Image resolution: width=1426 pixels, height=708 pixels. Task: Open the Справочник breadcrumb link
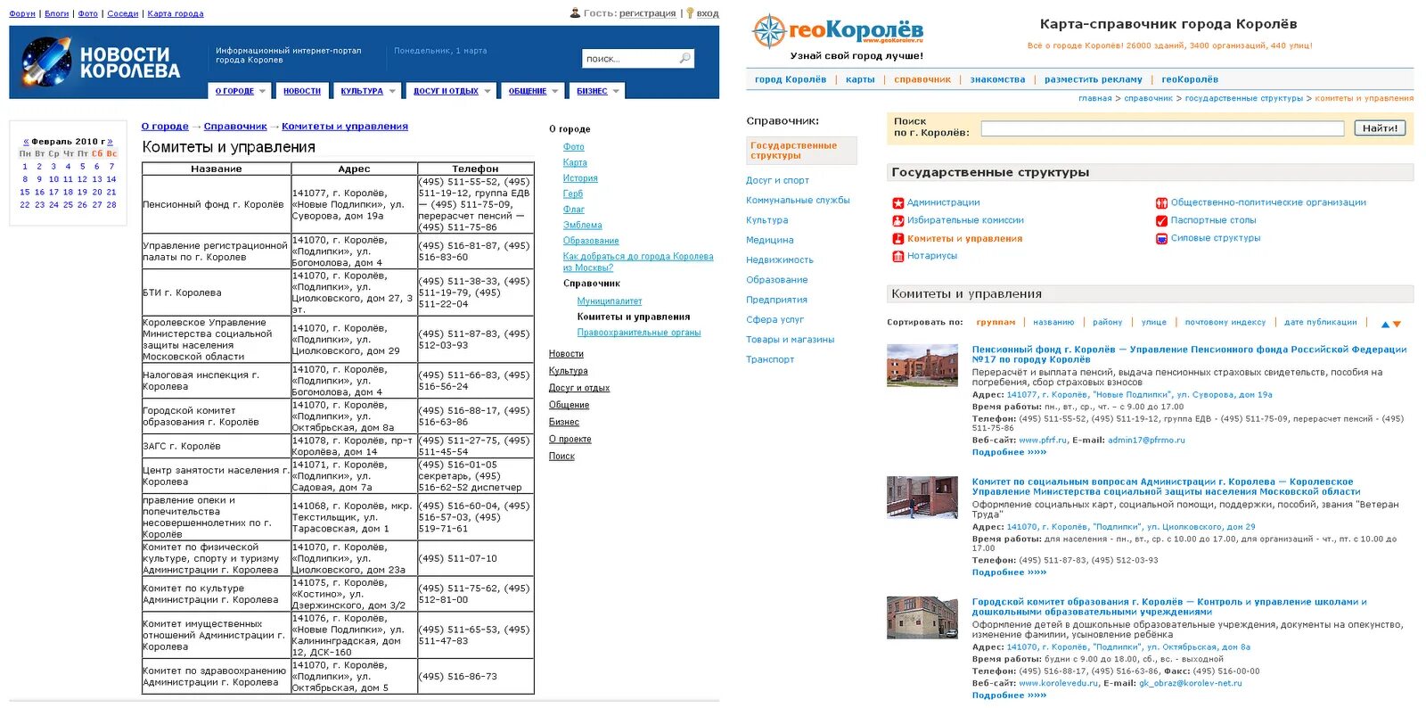[235, 127]
